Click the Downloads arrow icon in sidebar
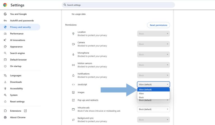215x125 pixels. click(5, 82)
